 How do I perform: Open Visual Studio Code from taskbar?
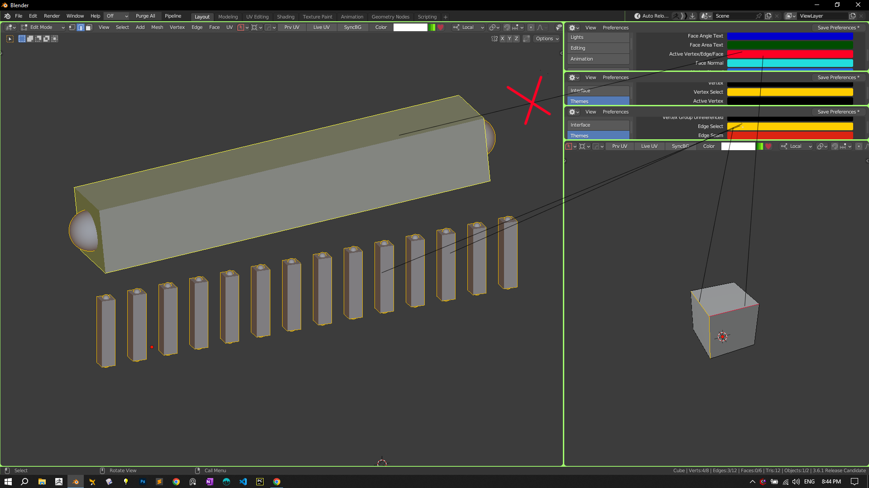point(243,482)
